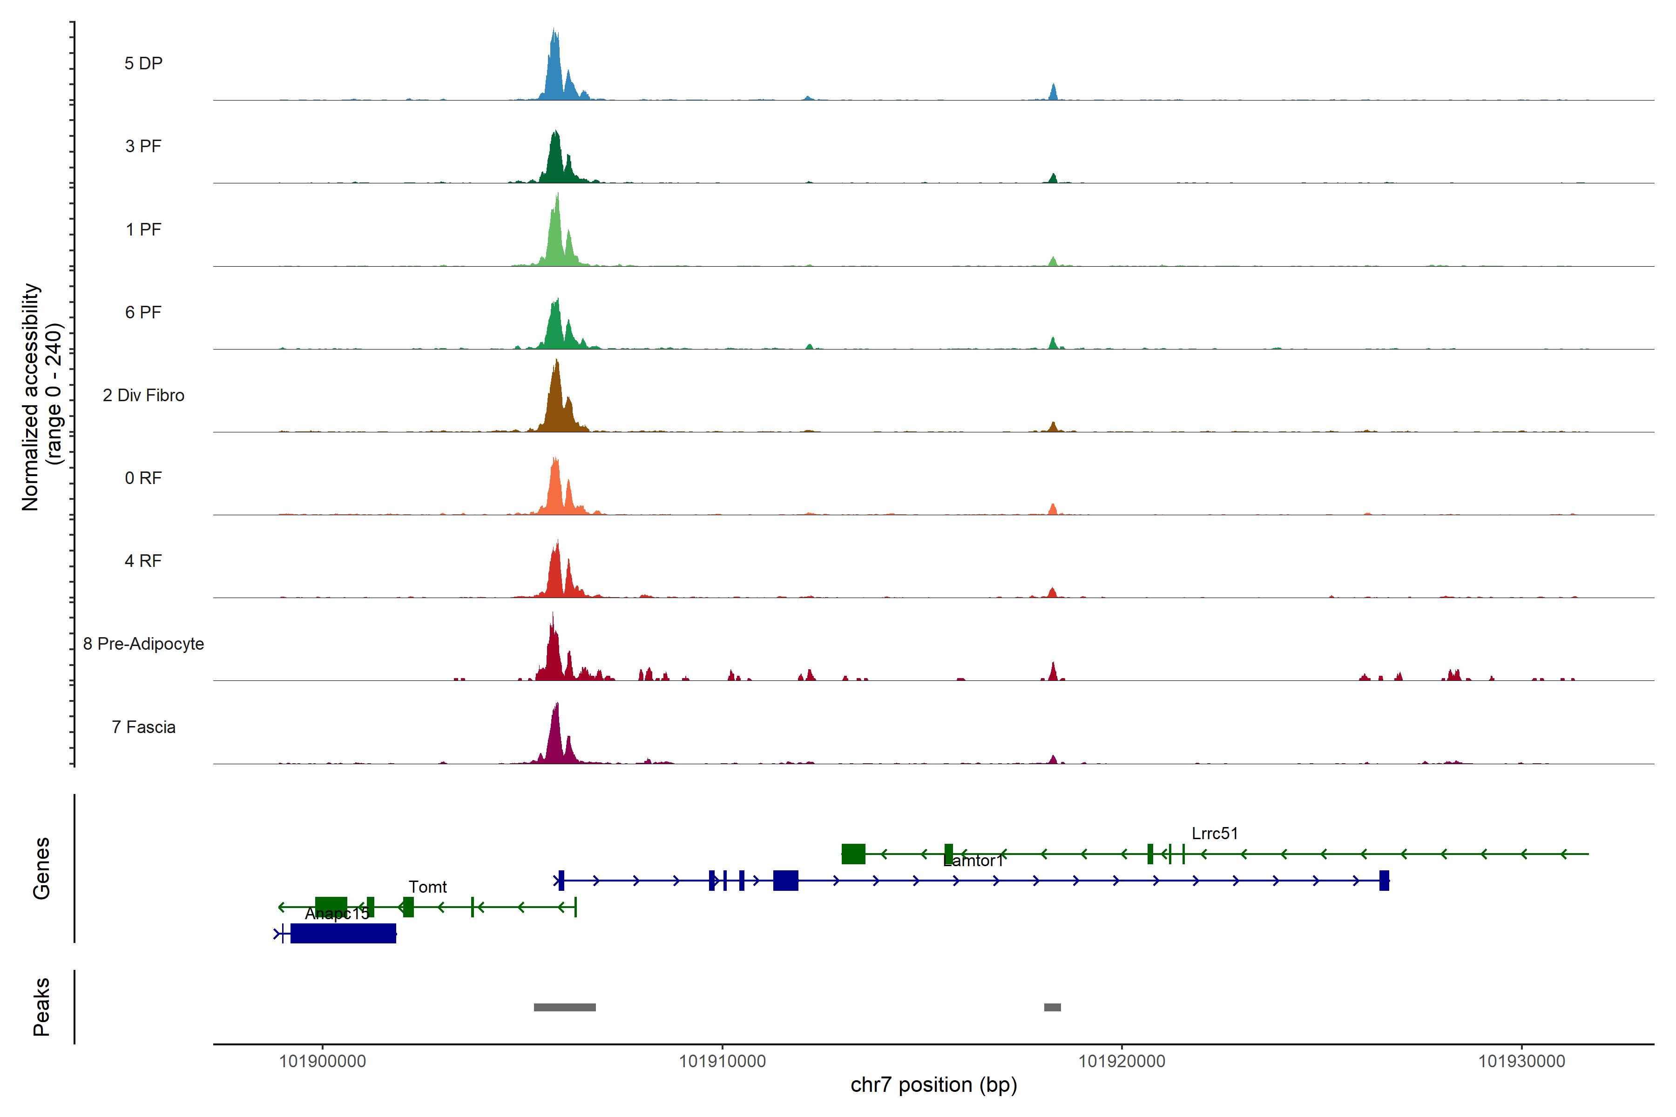Click the Tomt gene label
1676x1117 pixels.
(x=427, y=887)
